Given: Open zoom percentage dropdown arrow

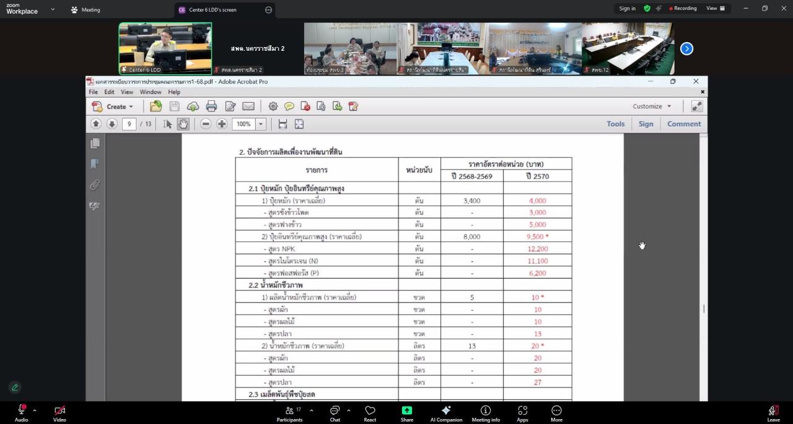Looking at the screenshot, I should click(261, 124).
